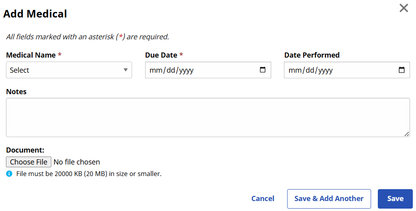Select the month segment in Due Date
The height and width of the screenshot is (211, 416).
click(154, 70)
